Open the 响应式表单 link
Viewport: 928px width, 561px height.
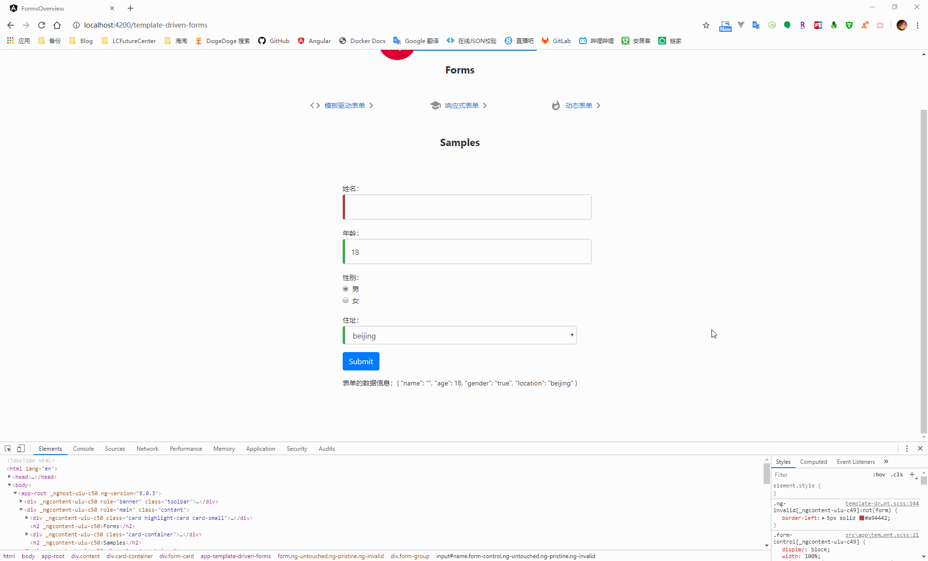(x=461, y=105)
